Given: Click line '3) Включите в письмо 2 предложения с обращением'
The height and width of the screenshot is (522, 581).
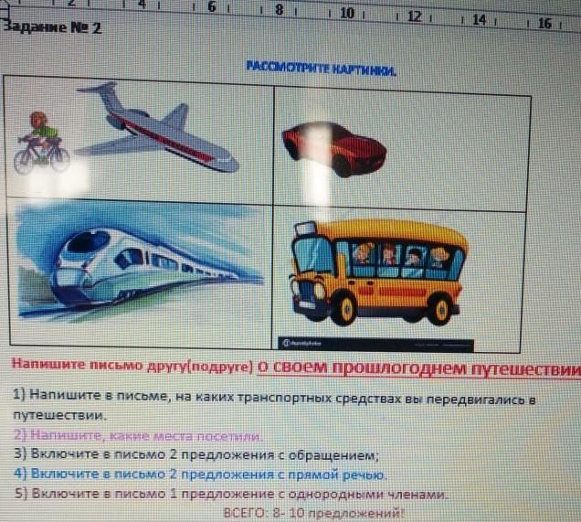Looking at the screenshot, I should (x=196, y=454).
